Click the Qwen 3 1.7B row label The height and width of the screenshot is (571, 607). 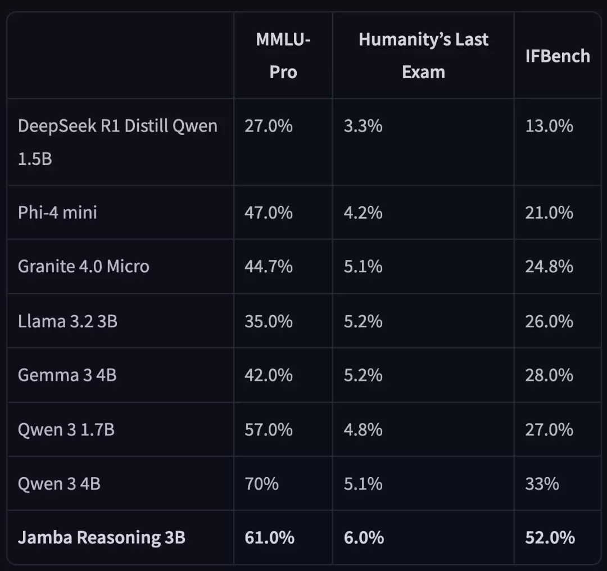click(x=66, y=430)
